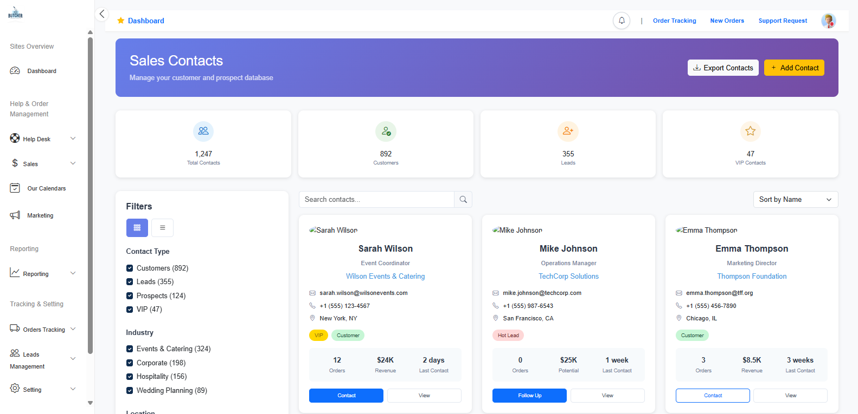Click View on Sarah Wilson's card
The width and height of the screenshot is (858, 414).
pyautogui.click(x=424, y=396)
